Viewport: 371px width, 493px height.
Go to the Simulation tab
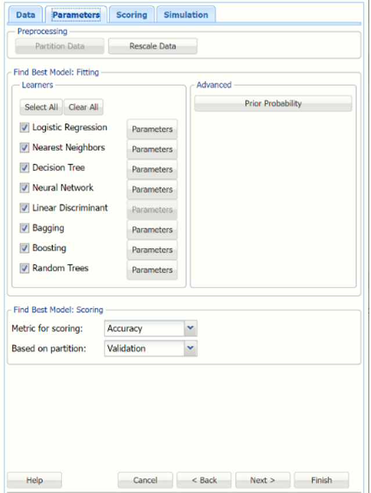(x=186, y=15)
